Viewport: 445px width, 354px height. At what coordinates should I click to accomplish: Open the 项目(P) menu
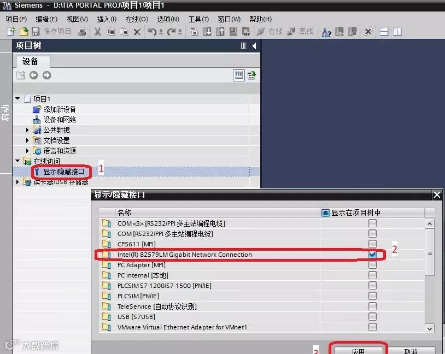(16, 19)
